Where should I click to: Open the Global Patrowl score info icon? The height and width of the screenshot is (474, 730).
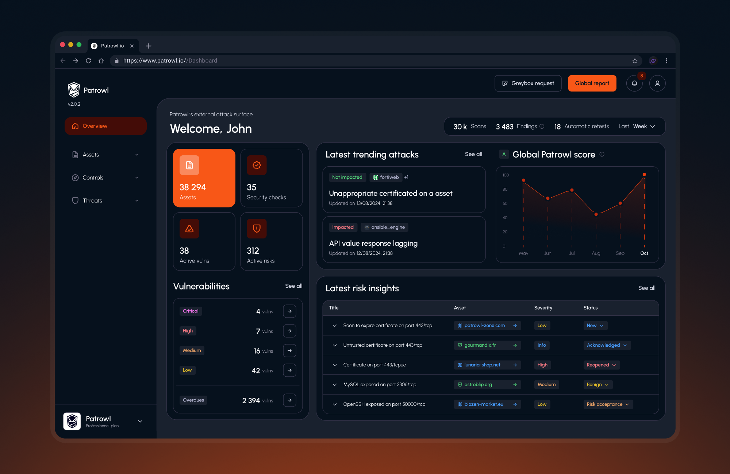coord(602,154)
